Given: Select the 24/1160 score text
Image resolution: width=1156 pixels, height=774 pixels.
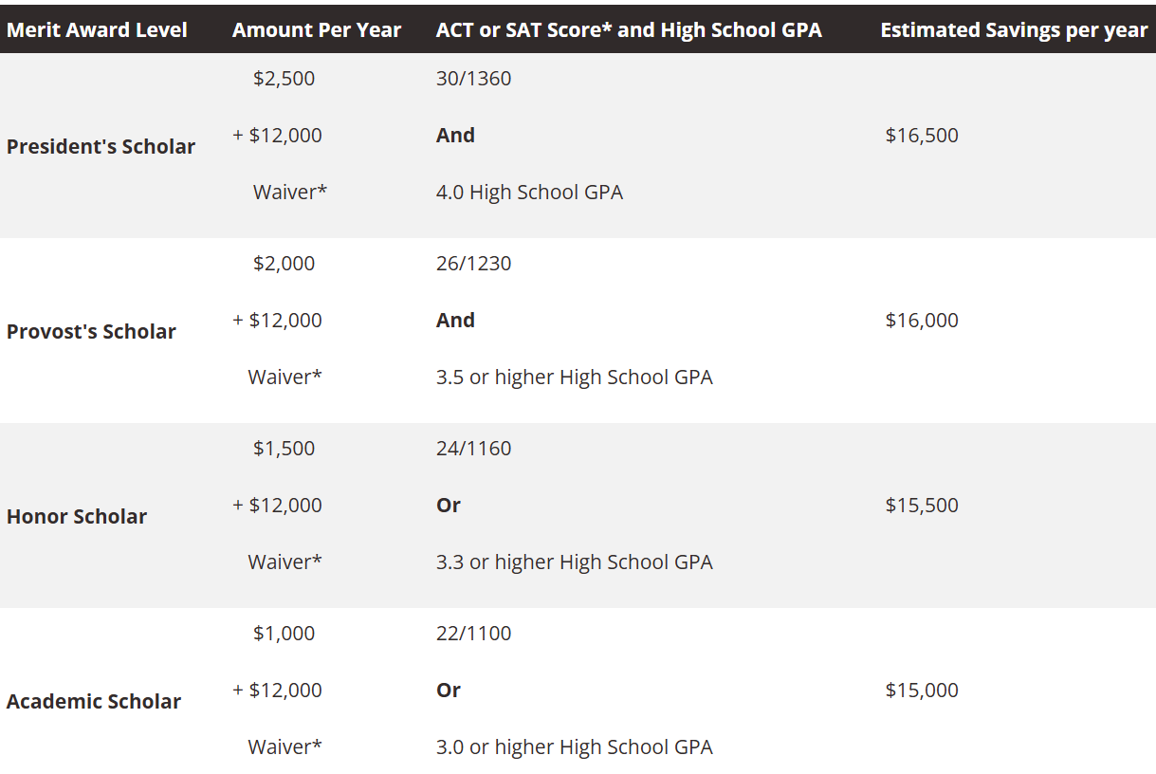Looking at the screenshot, I should 473,448.
